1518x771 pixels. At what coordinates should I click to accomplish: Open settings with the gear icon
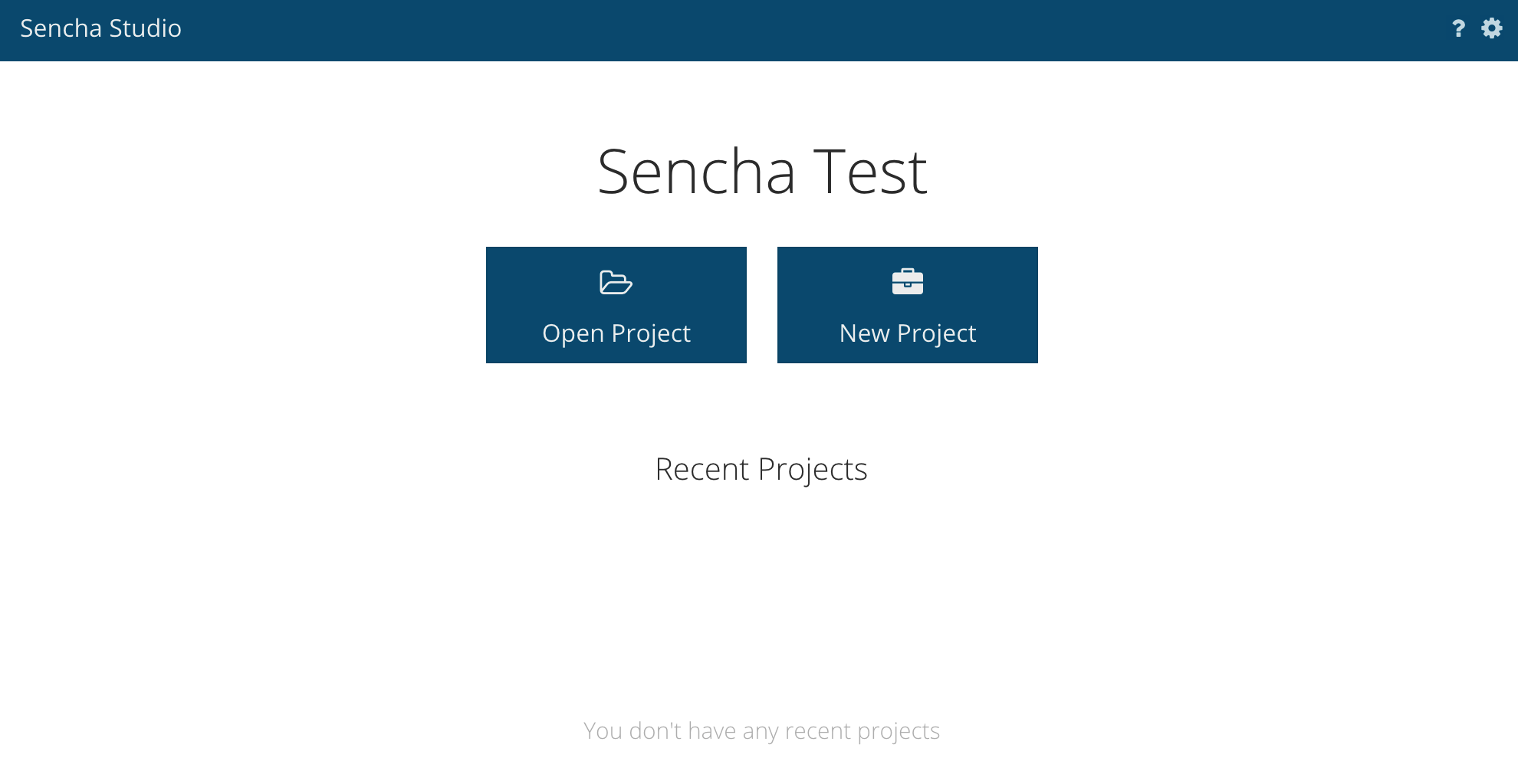point(1491,28)
